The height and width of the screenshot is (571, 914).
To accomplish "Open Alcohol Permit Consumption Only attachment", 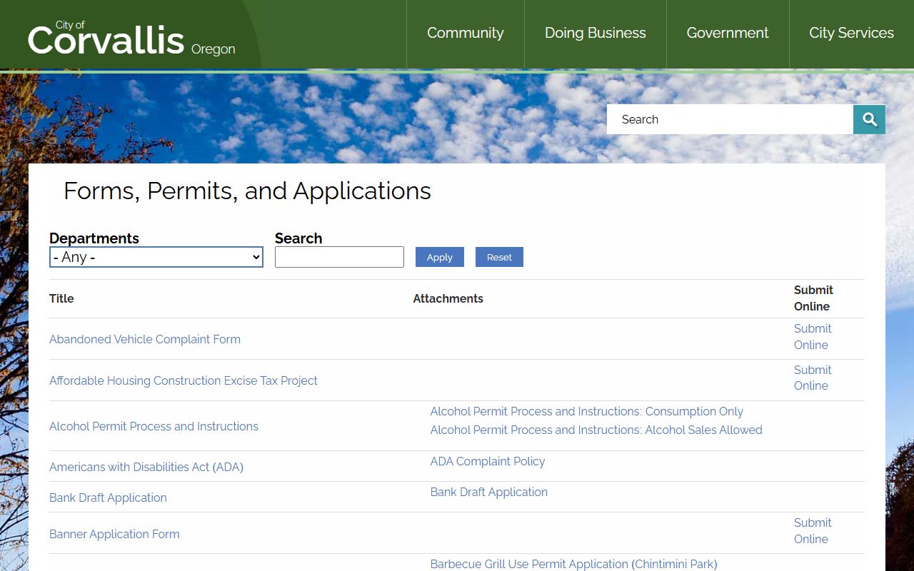I will [587, 411].
